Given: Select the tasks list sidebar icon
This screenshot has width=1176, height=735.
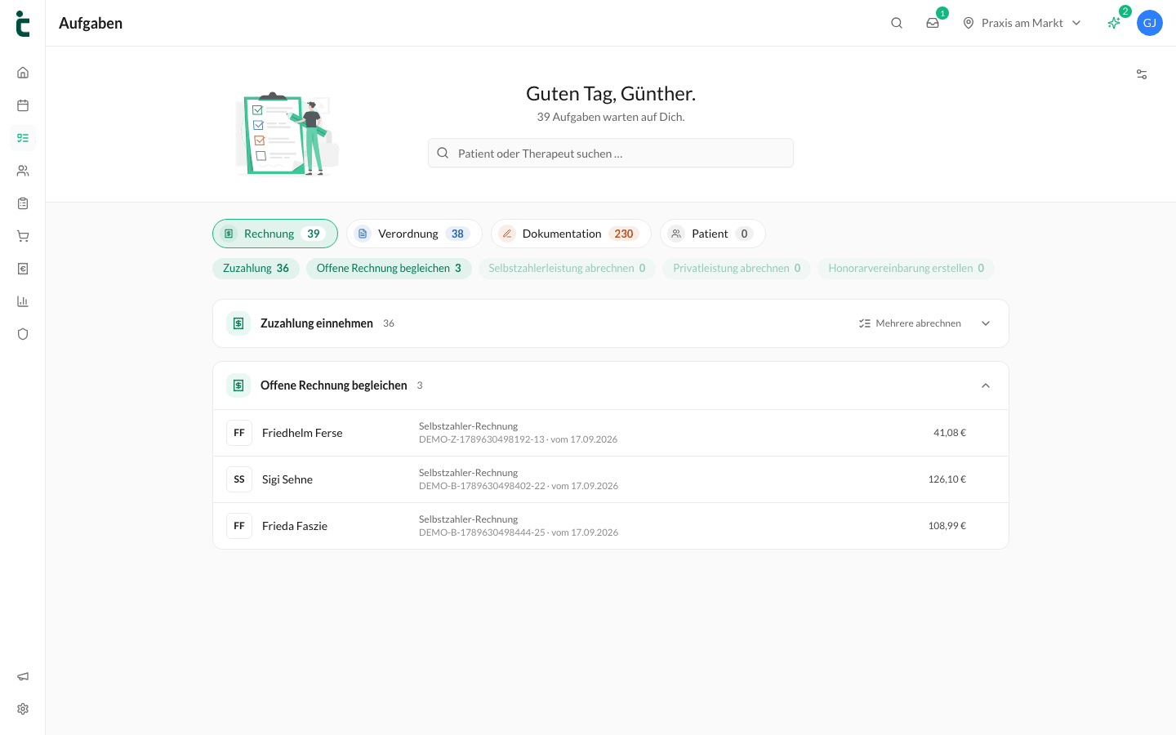Looking at the screenshot, I should (23, 138).
